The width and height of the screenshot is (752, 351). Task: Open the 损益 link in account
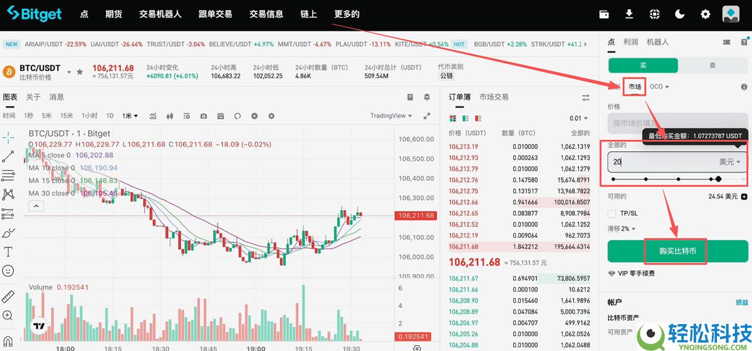point(741,302)
